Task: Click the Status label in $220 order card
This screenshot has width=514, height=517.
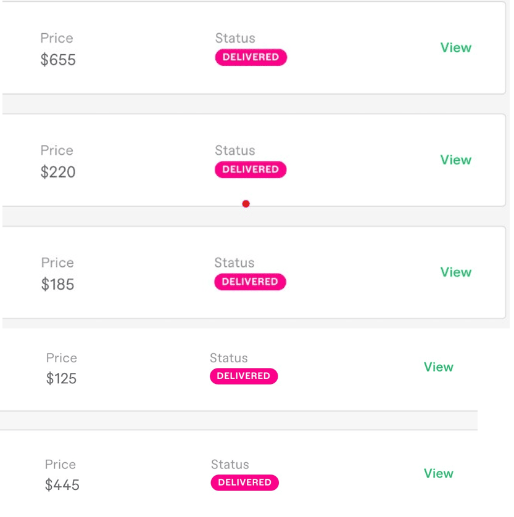Action: coord(234,150)
